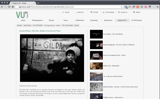Open Vanessa Winship Georgia book movie thumbnail
This screenshot has height=99, width=160.
coord(96,87)
